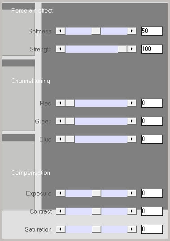This screenshot has height=241, width=170.
Task: Click the Softness value field showing 50
Action: [x=152, y=31]
